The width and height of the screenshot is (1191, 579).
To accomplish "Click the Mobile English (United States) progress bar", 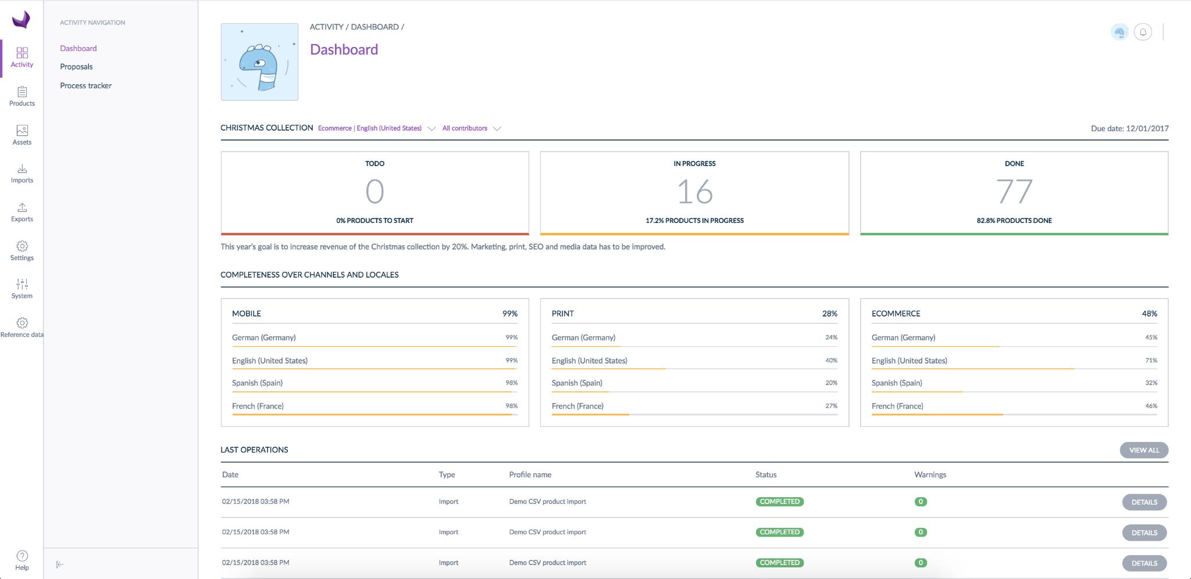I will [x=375, y=369].
